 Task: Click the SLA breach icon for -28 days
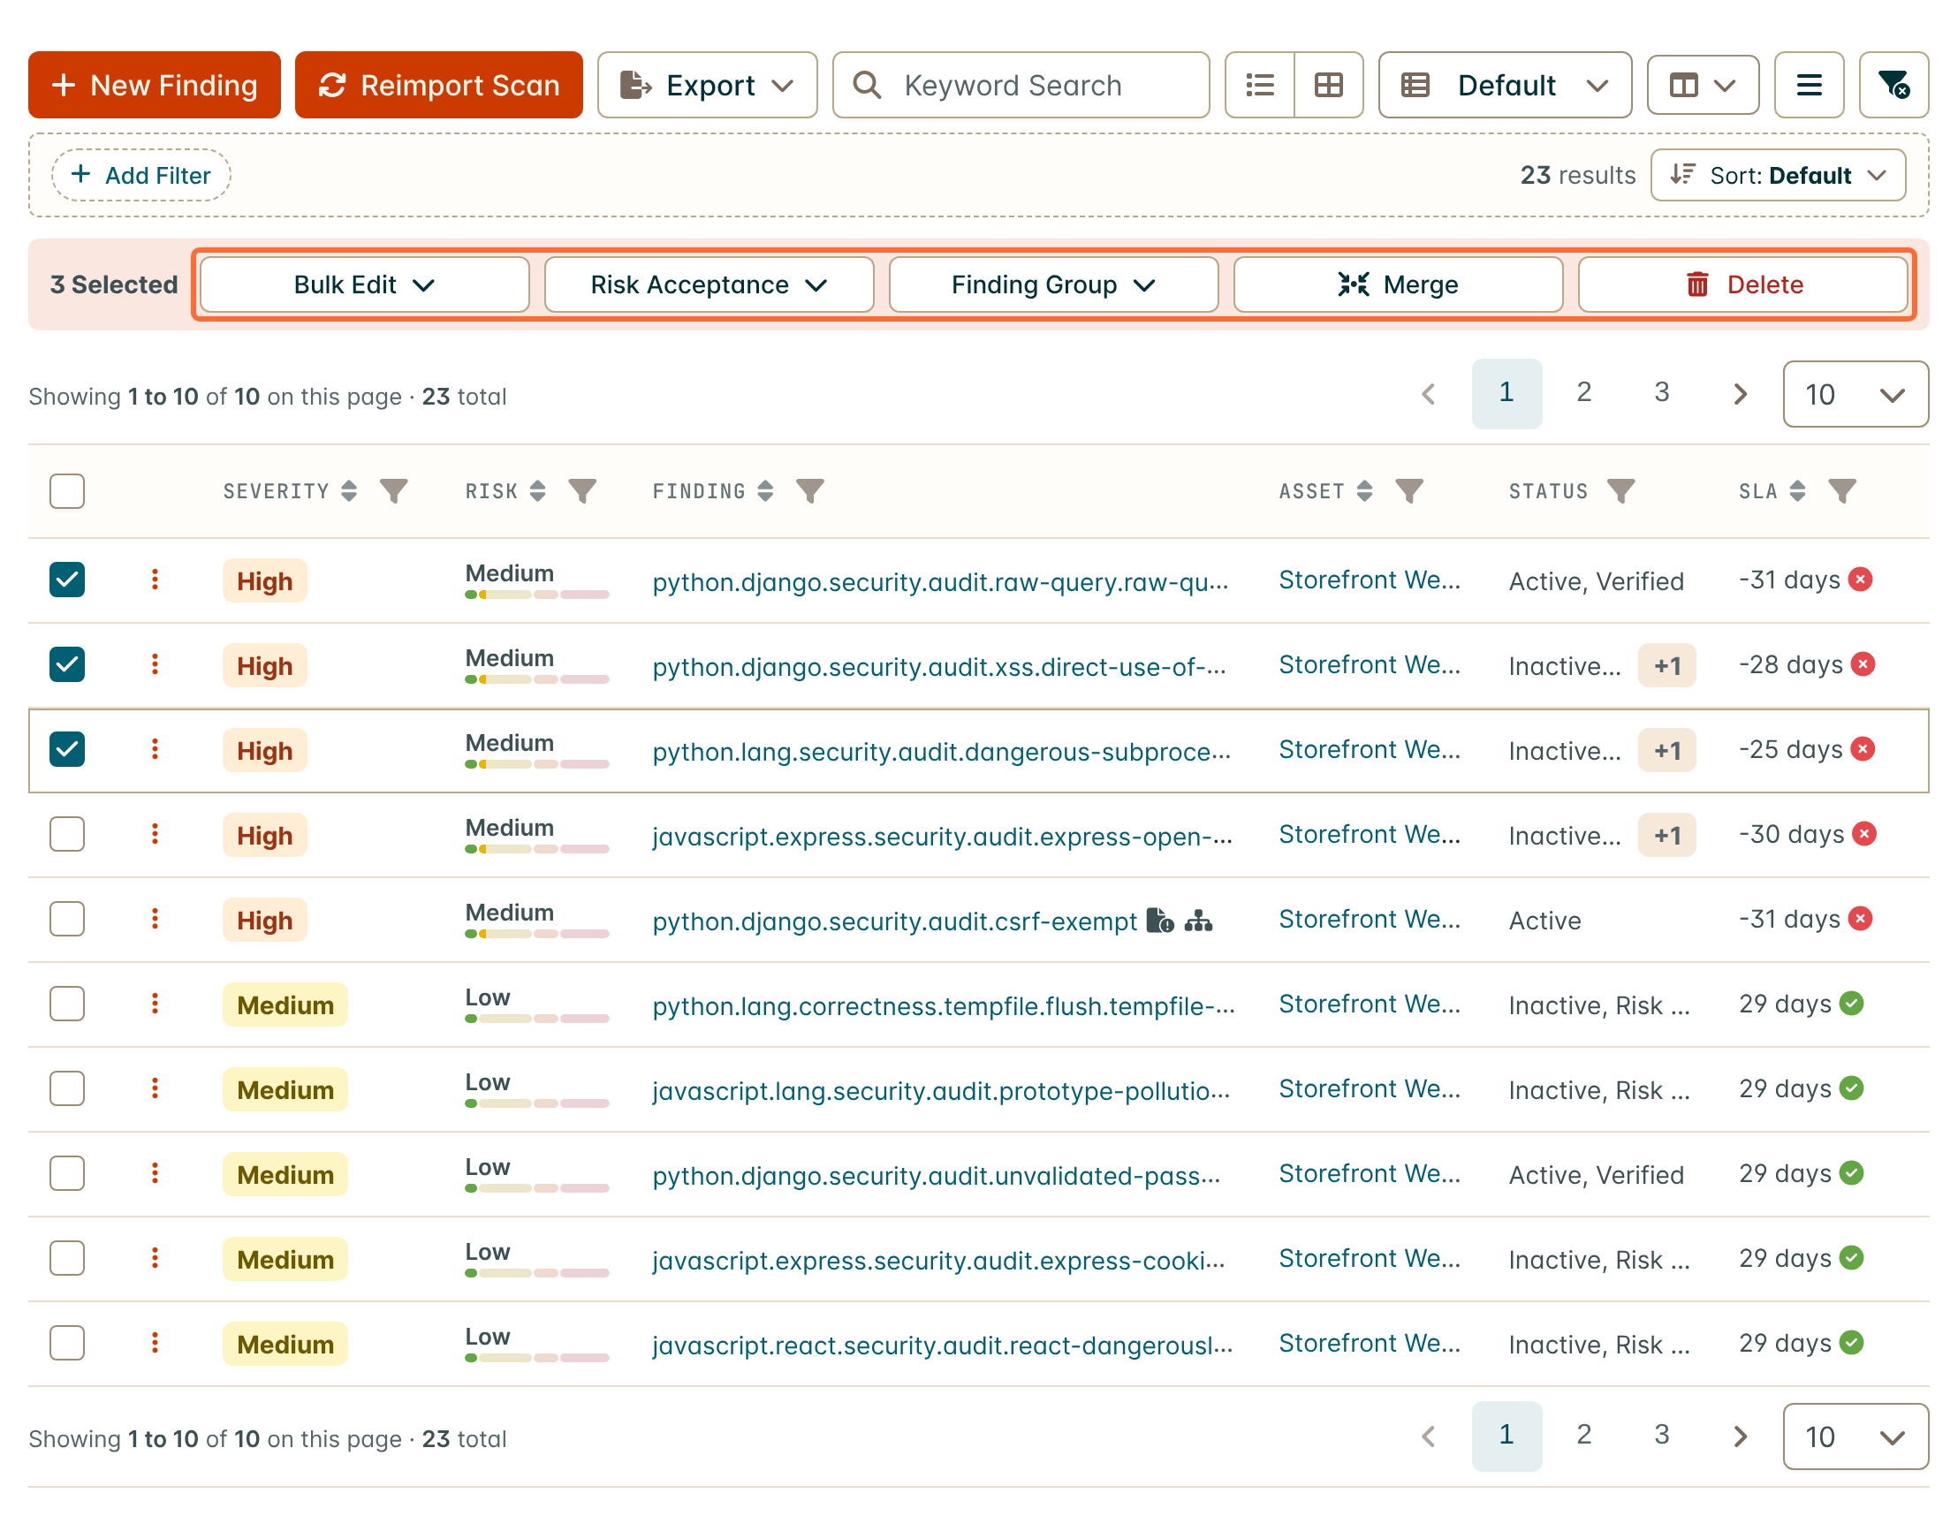(1863, 664)
